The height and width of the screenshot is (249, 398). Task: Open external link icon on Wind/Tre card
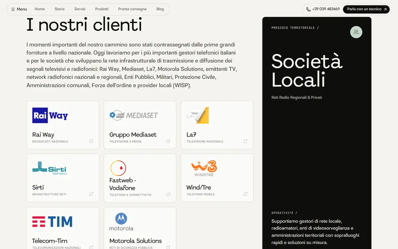point(245,194)
